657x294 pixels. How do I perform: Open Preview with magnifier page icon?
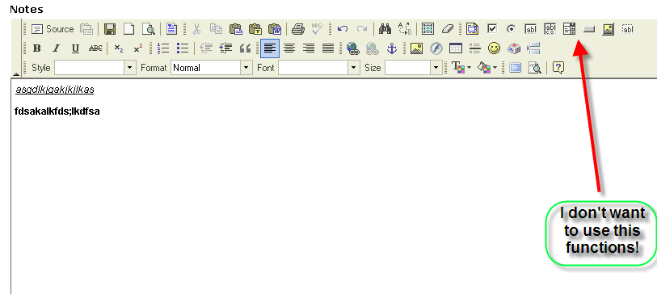tap(149, 29)
